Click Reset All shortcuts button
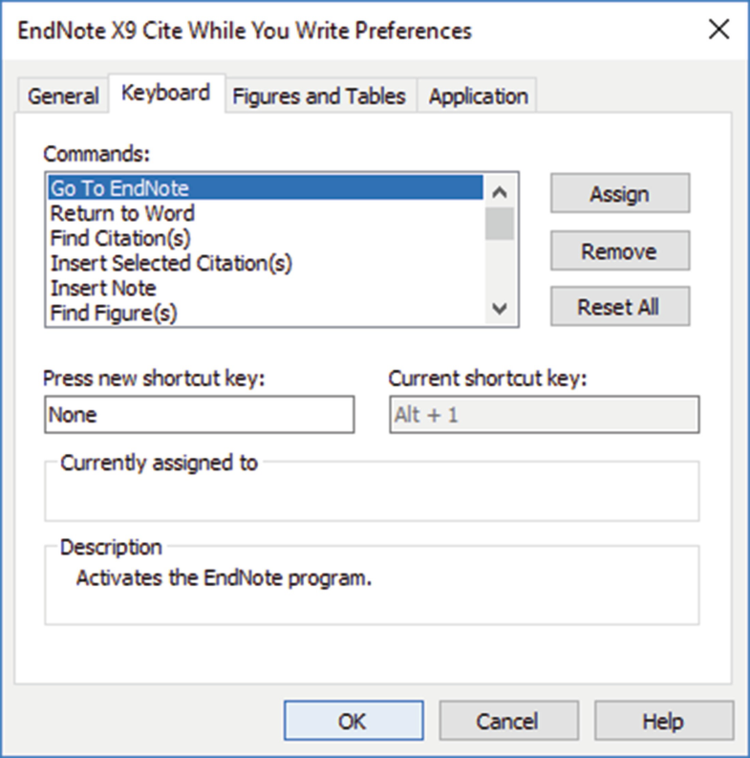Viewport: 750px width, 758px height. pos(620,307)
